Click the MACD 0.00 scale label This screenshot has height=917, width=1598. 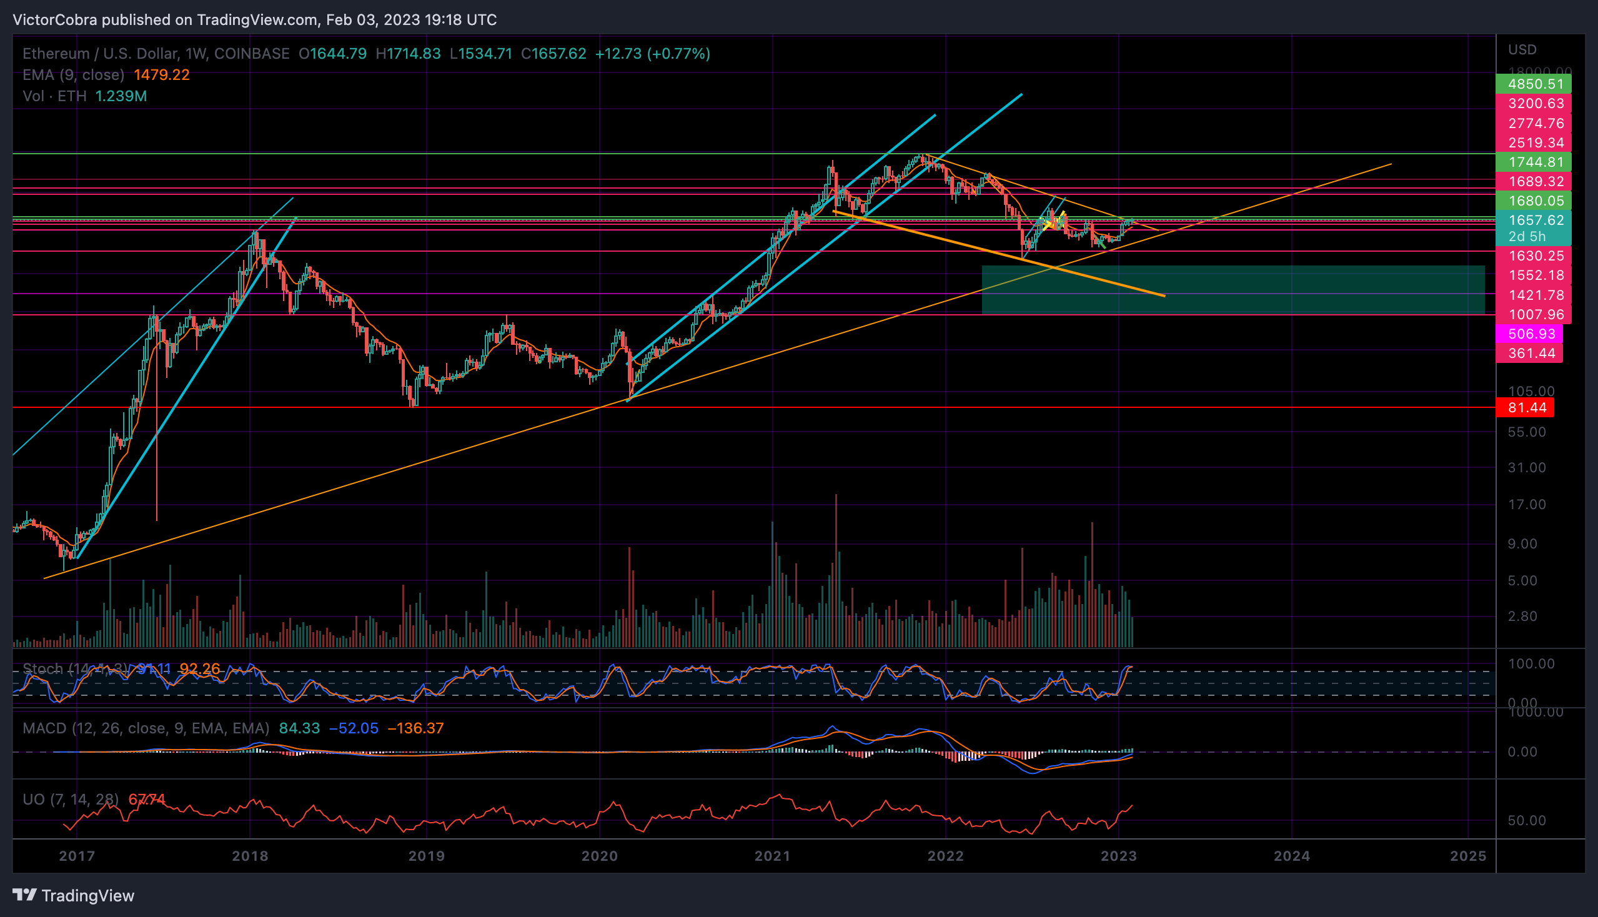pos(1522,752)
